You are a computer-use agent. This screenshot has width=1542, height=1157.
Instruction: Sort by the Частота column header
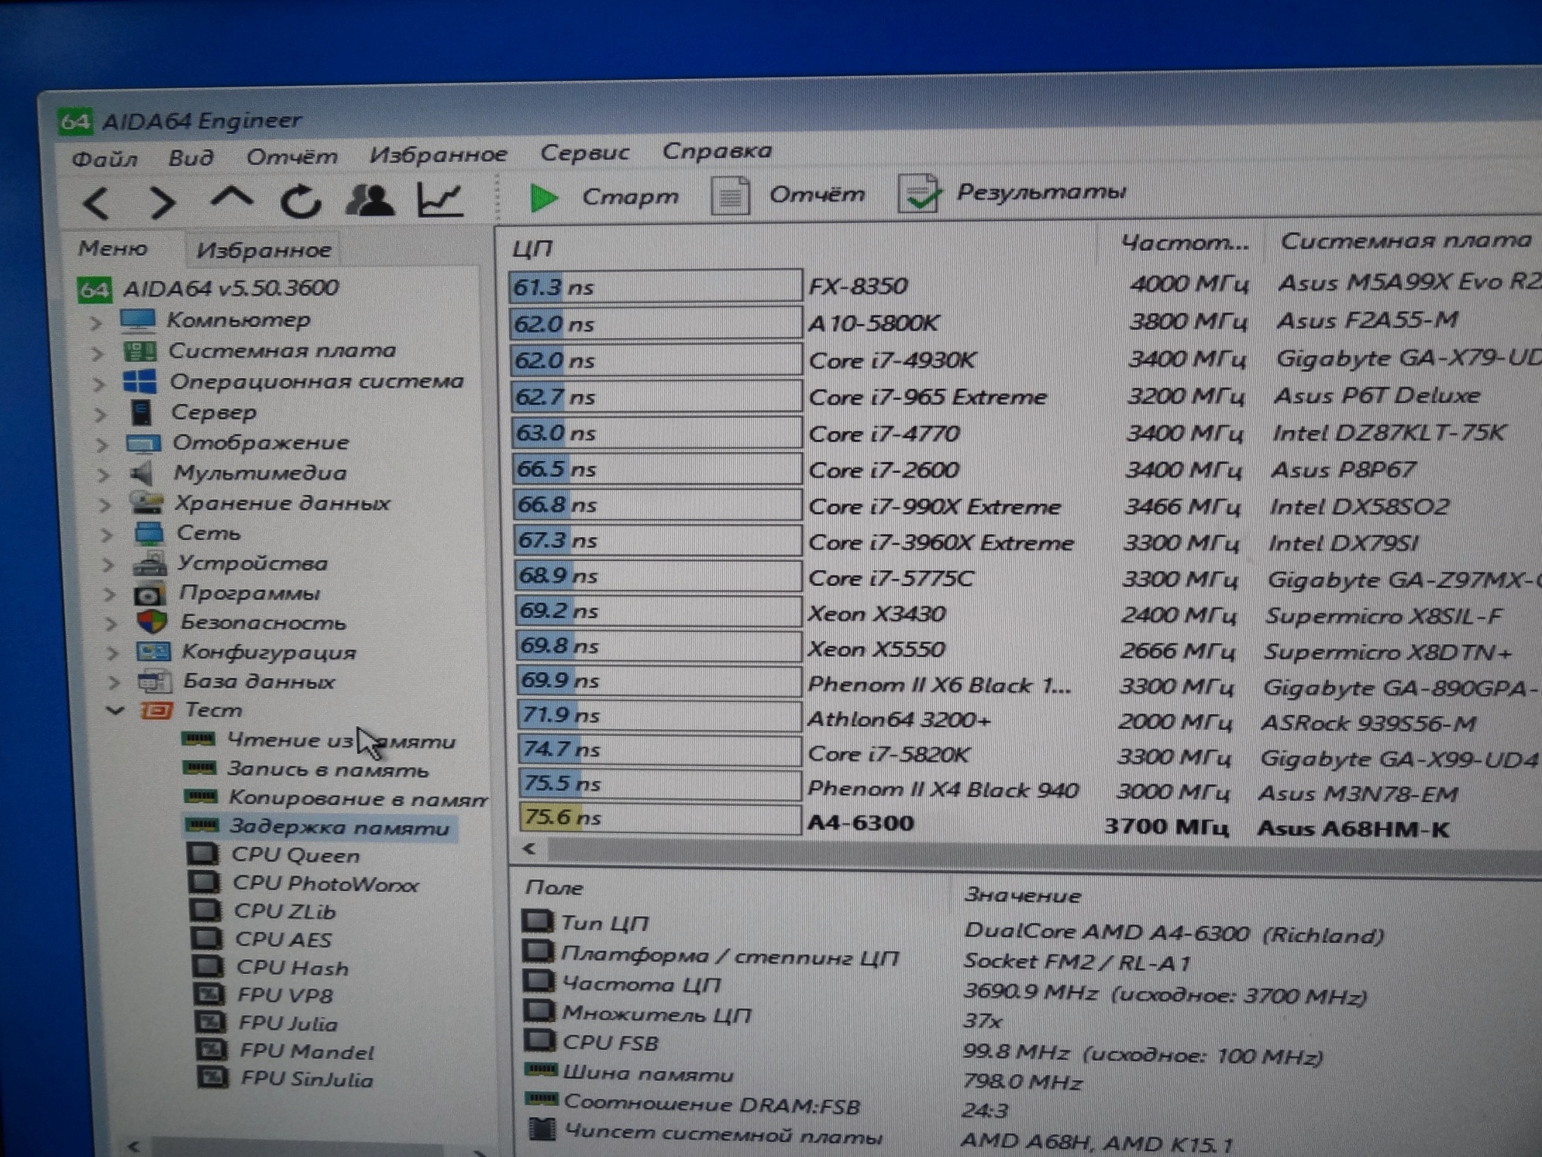(x=1185, y=243)
